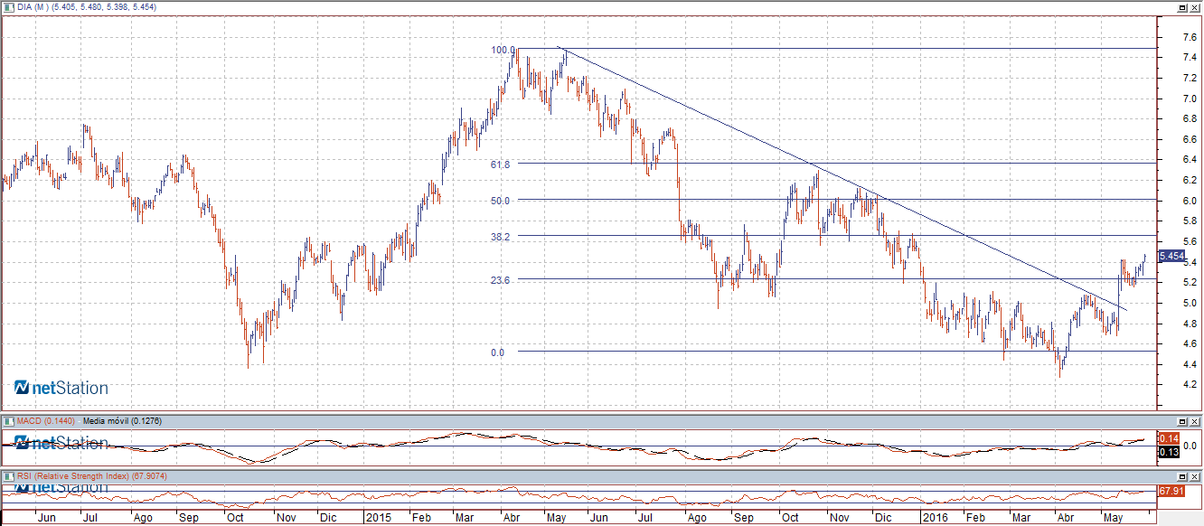Click the MACD panel chart icon
The image size is (1204, 526).
7,422
